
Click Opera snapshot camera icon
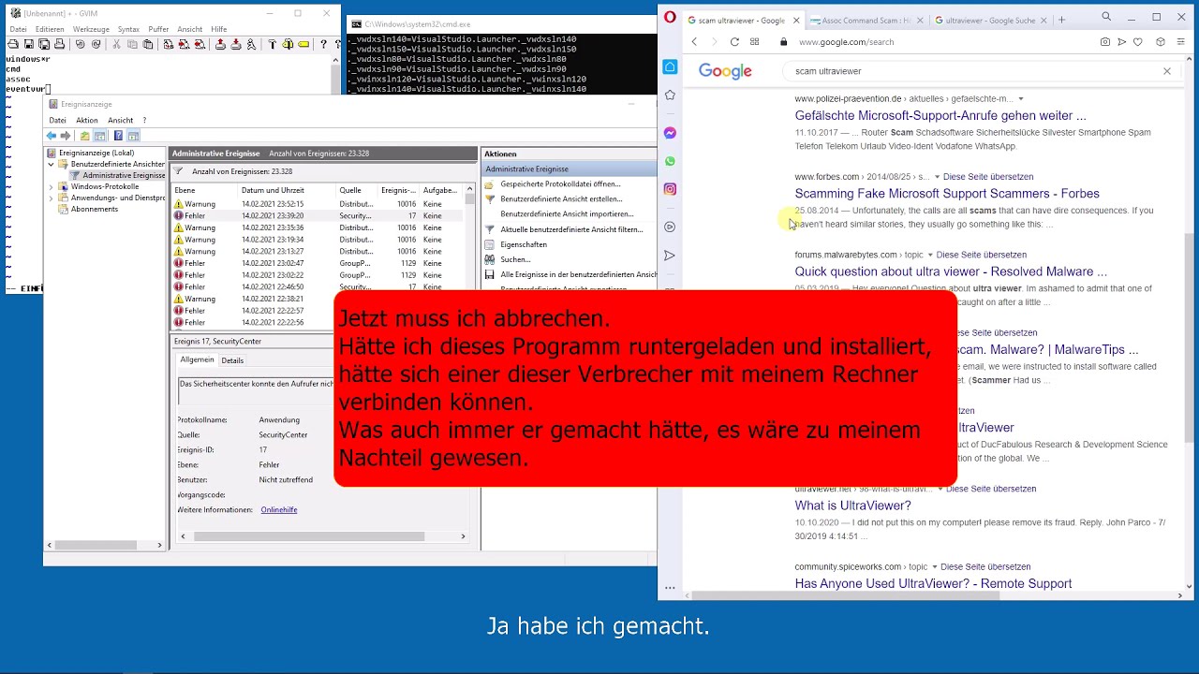tap(1105, 42)
